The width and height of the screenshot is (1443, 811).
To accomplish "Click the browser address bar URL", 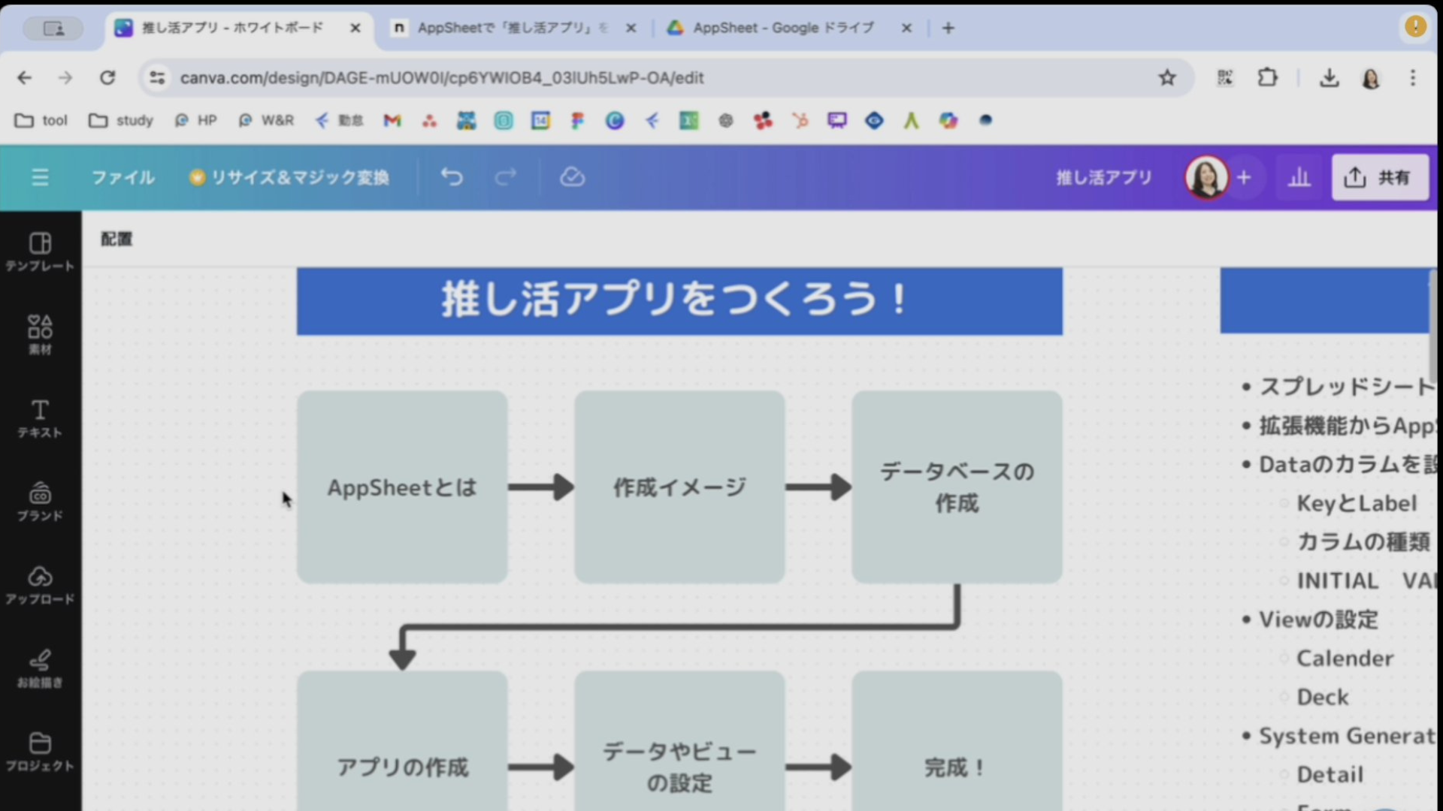I will click(x=442, y=77).
